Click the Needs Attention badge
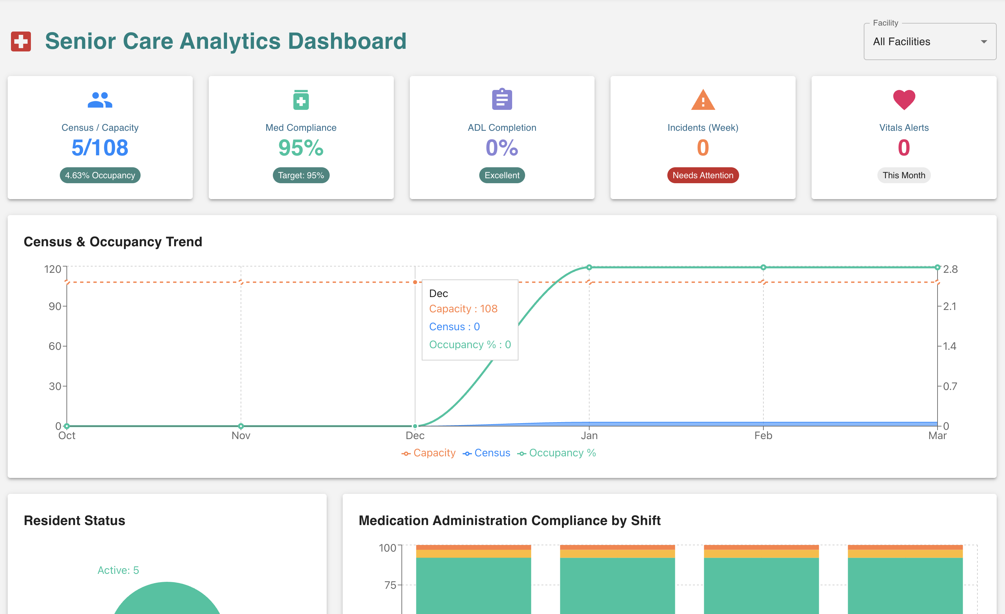1005x614 pixels. [x=702, y=175]
